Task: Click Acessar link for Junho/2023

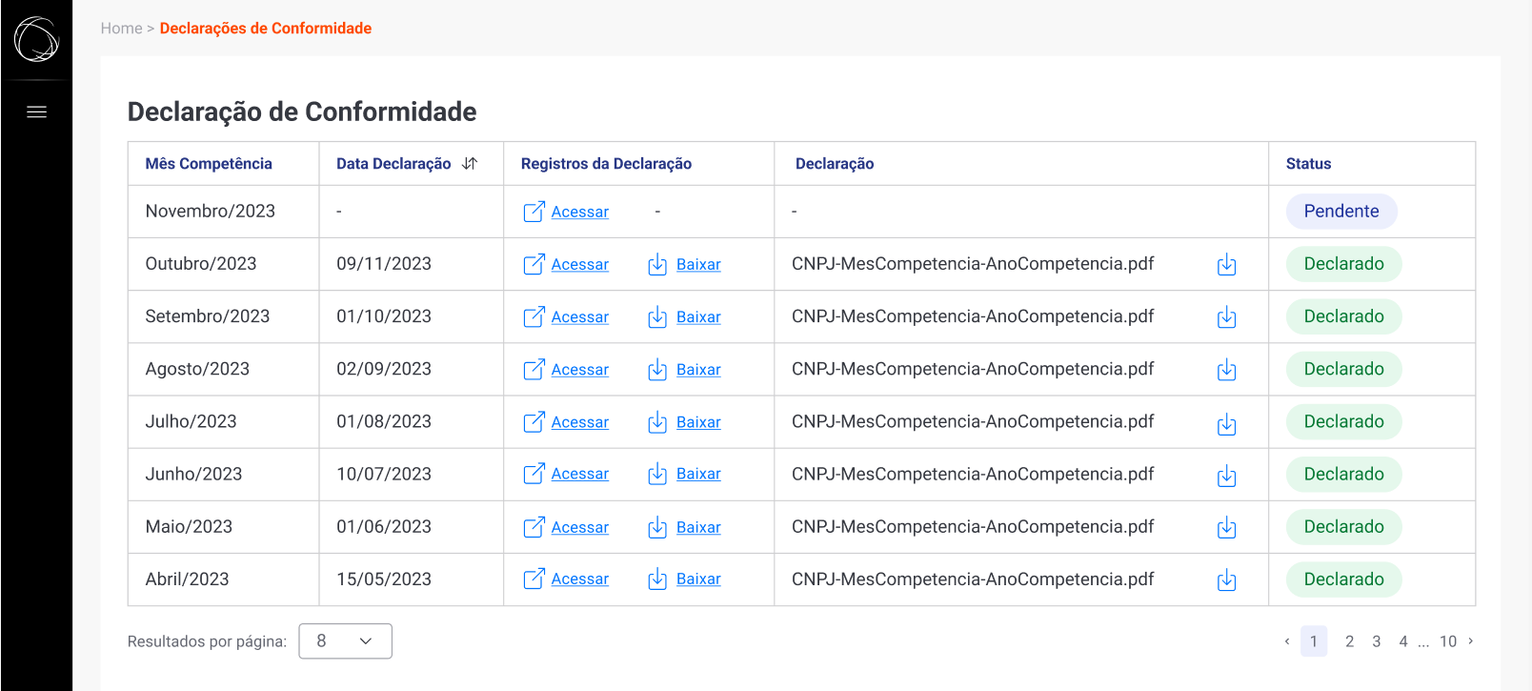Action: point(579,474)
